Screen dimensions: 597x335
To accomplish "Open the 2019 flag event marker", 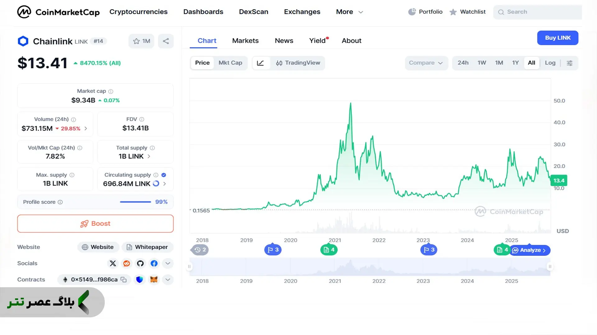I will 273,250.
